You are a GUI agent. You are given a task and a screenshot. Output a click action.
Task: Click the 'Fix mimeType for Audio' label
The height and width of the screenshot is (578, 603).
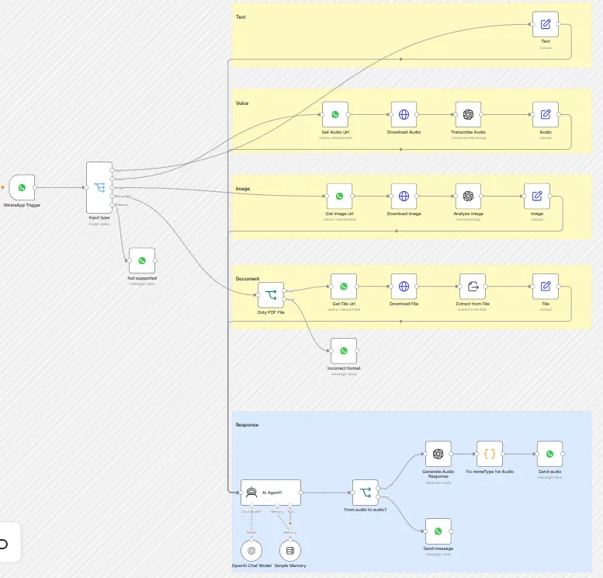[x=490, y=472]
